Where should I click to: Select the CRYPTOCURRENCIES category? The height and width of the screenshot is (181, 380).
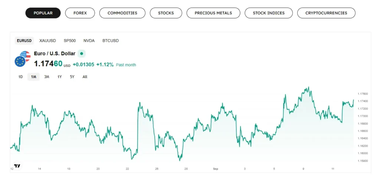coord(326,13)
